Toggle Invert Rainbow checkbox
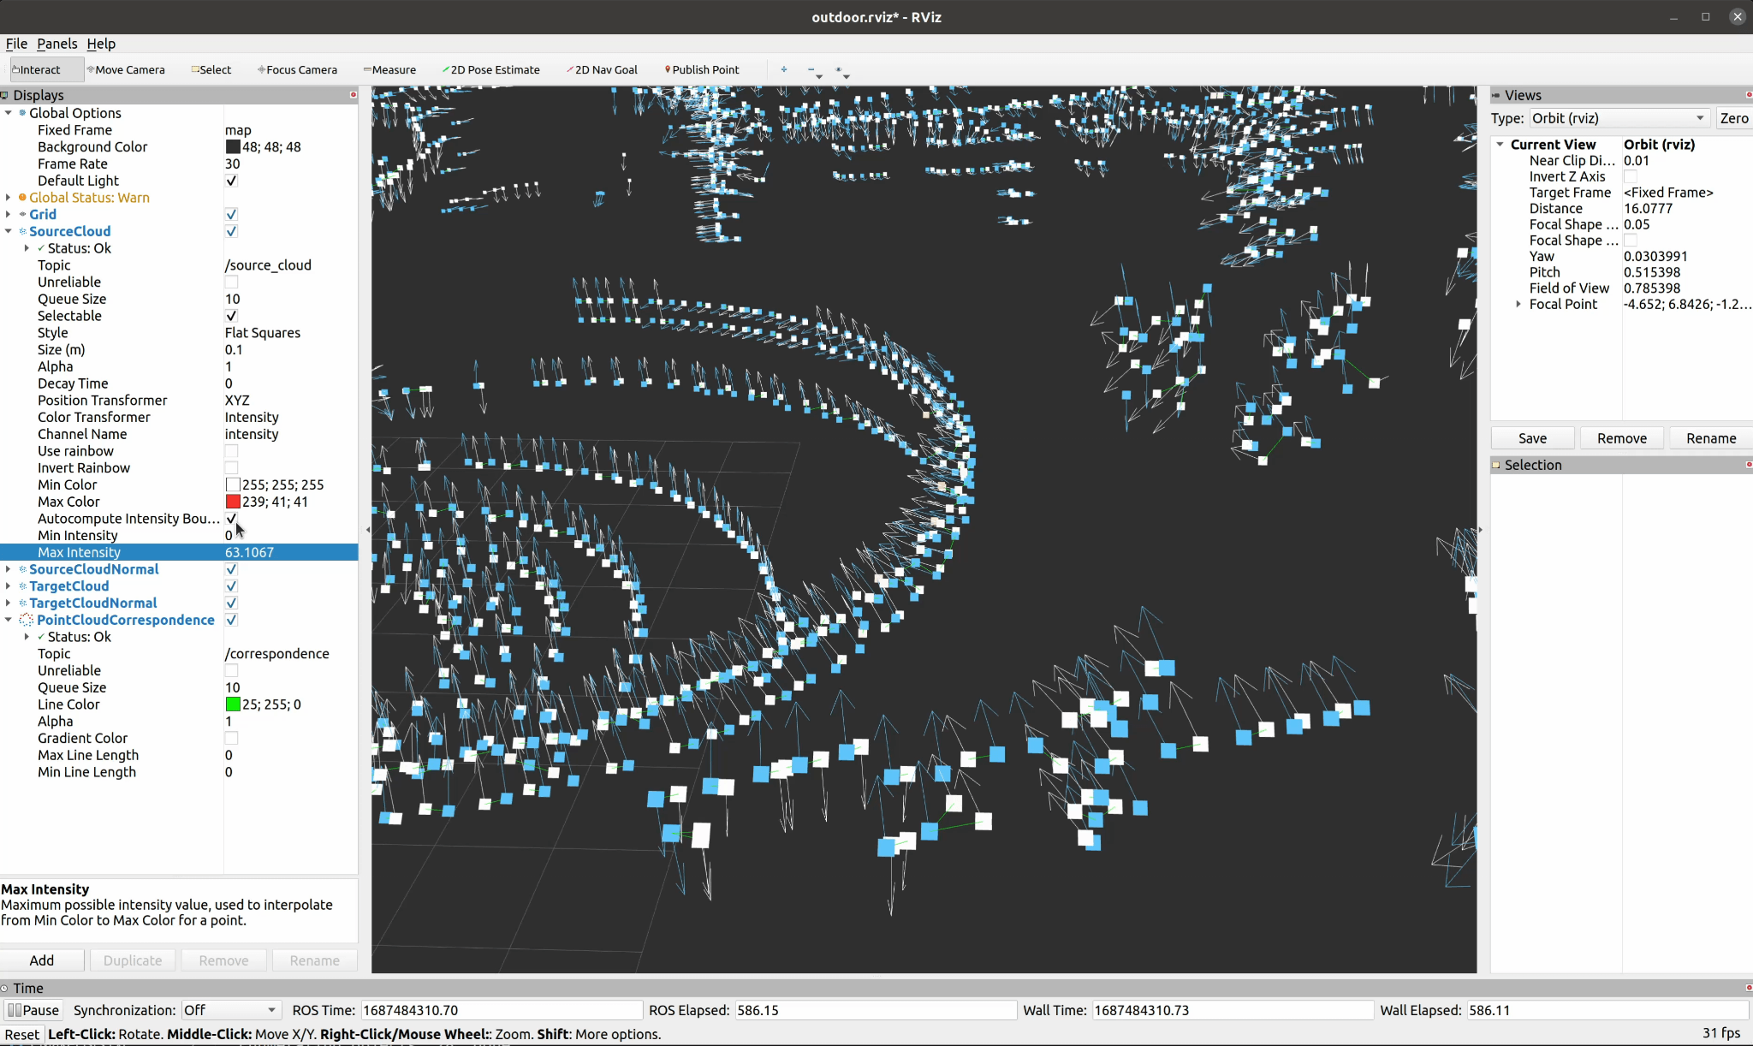Image resolution: width=1753 pixels, height=1046 pixels. 230,467
